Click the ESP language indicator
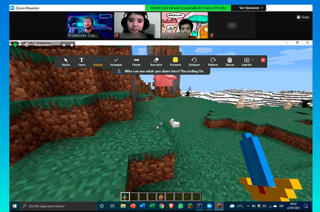Image resolution: width=320 pixels, height=212 pixels. [282, 206]
